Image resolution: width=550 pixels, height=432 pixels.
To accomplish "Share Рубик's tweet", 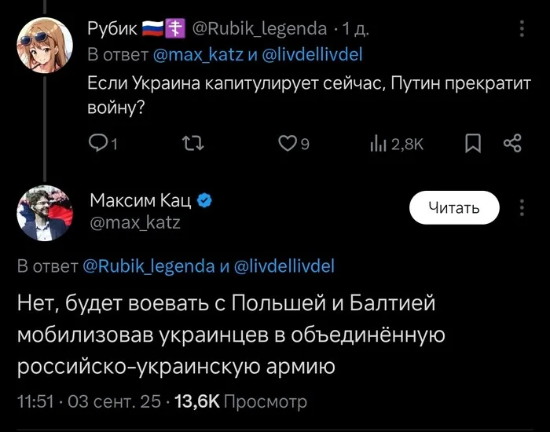I will click(512, 143).
